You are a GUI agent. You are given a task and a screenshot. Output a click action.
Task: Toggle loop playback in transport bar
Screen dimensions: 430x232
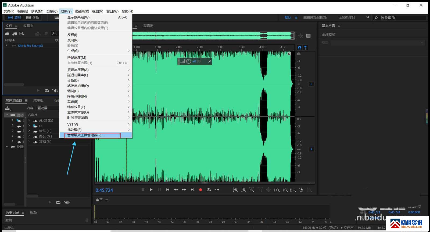coord(209,190)
